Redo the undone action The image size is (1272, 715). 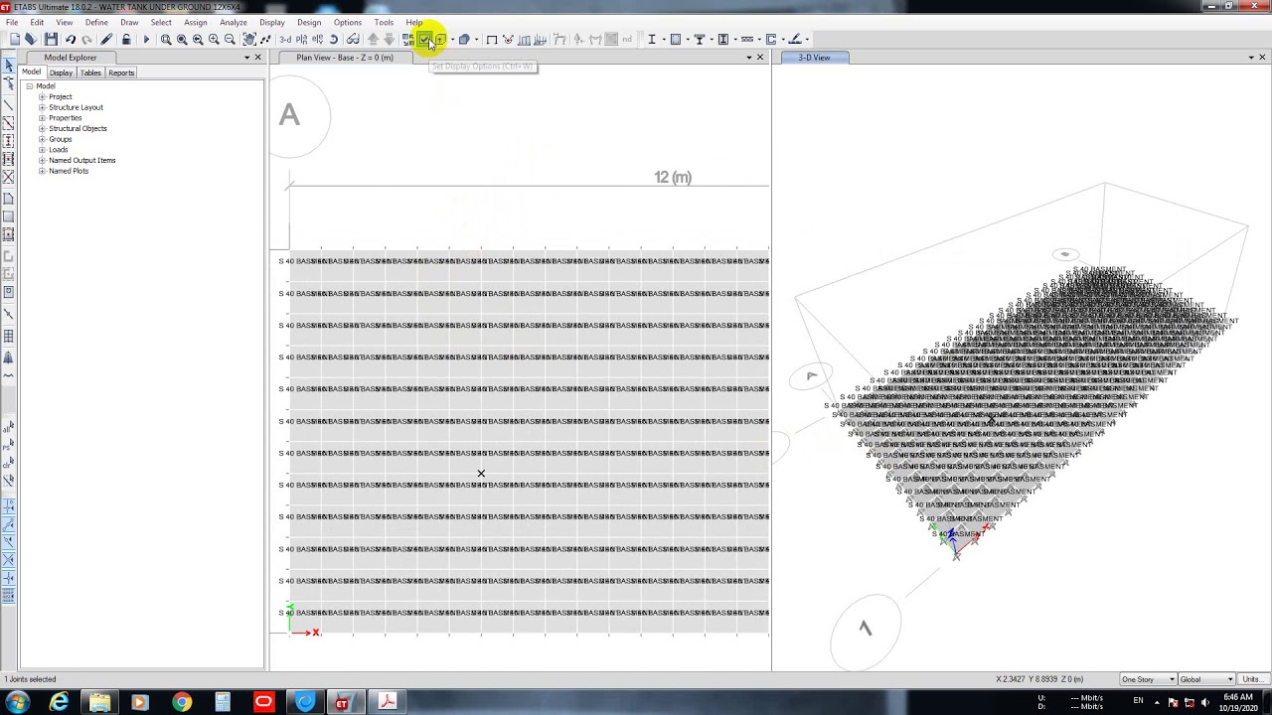(x=86, y=40)
